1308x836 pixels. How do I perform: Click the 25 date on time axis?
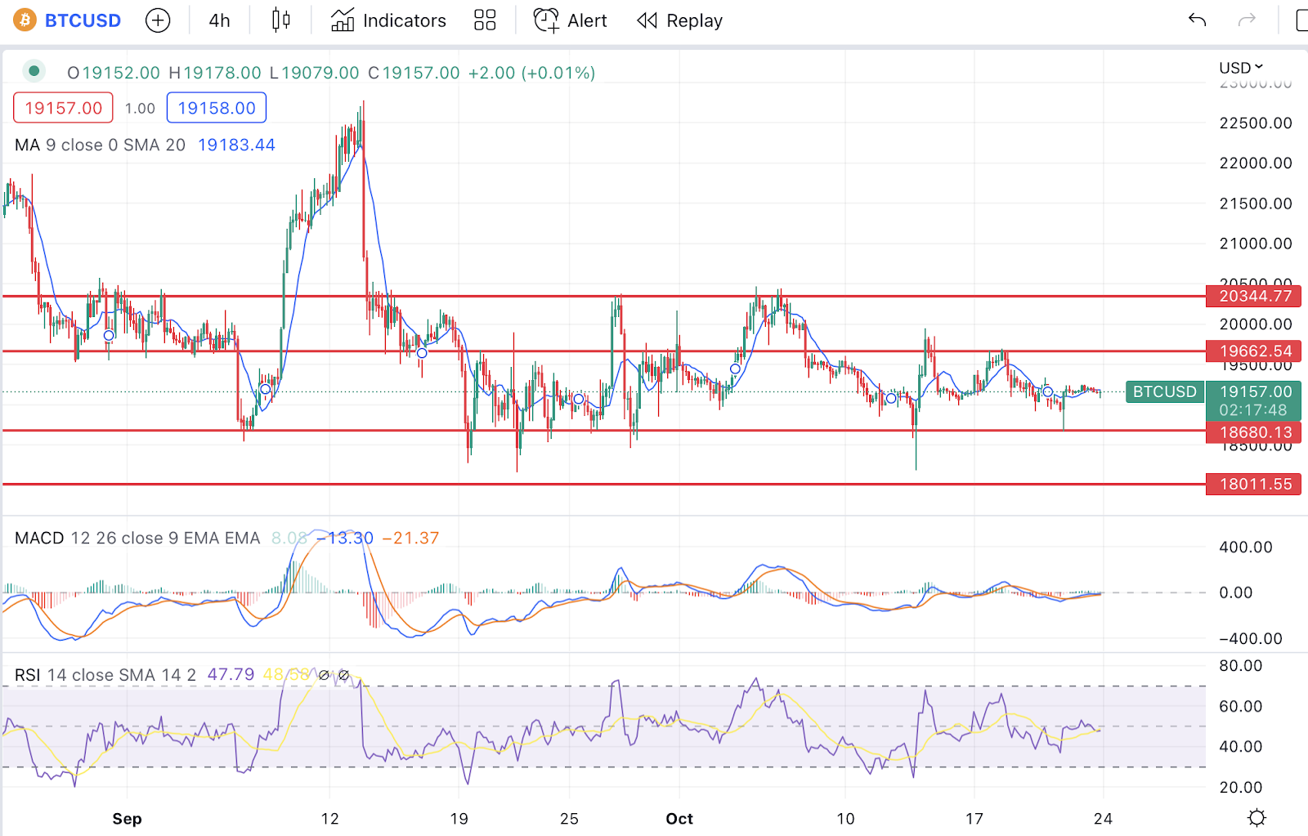coord(569,819)
